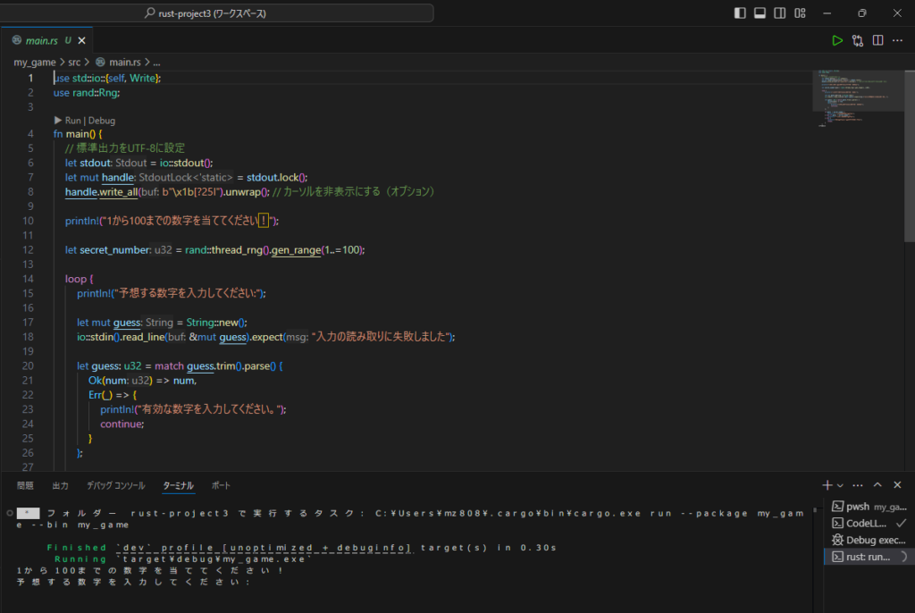Select the main.rs editor tab
Image resolution: width=915 pixels, height=613 pixels.
(46, 40)
